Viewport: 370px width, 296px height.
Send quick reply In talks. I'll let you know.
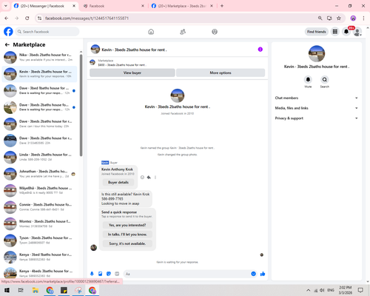127,235
